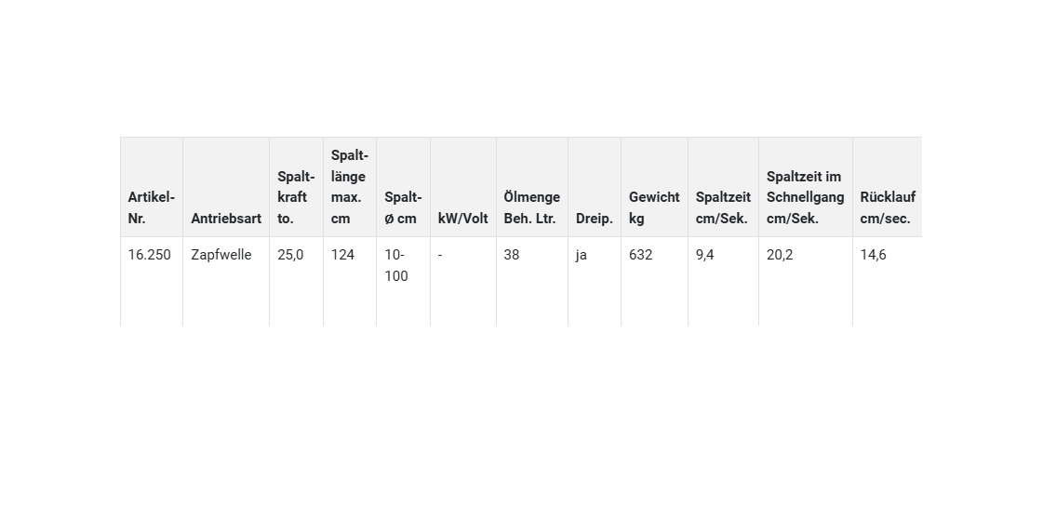Select the 632 Gewicht value
Image resolution: width=1043 pixels, height=506 pixels.
tap(641, 255)
